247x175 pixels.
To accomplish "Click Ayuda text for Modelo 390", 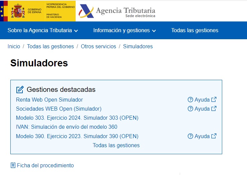I will click(202, 136).
